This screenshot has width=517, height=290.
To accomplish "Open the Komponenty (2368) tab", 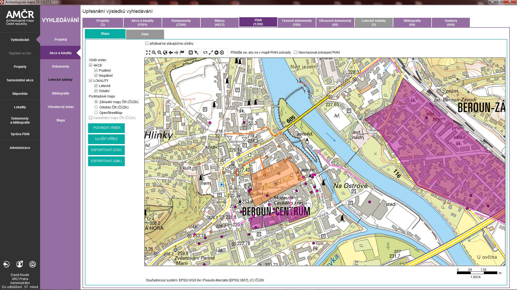I will 181,23.
